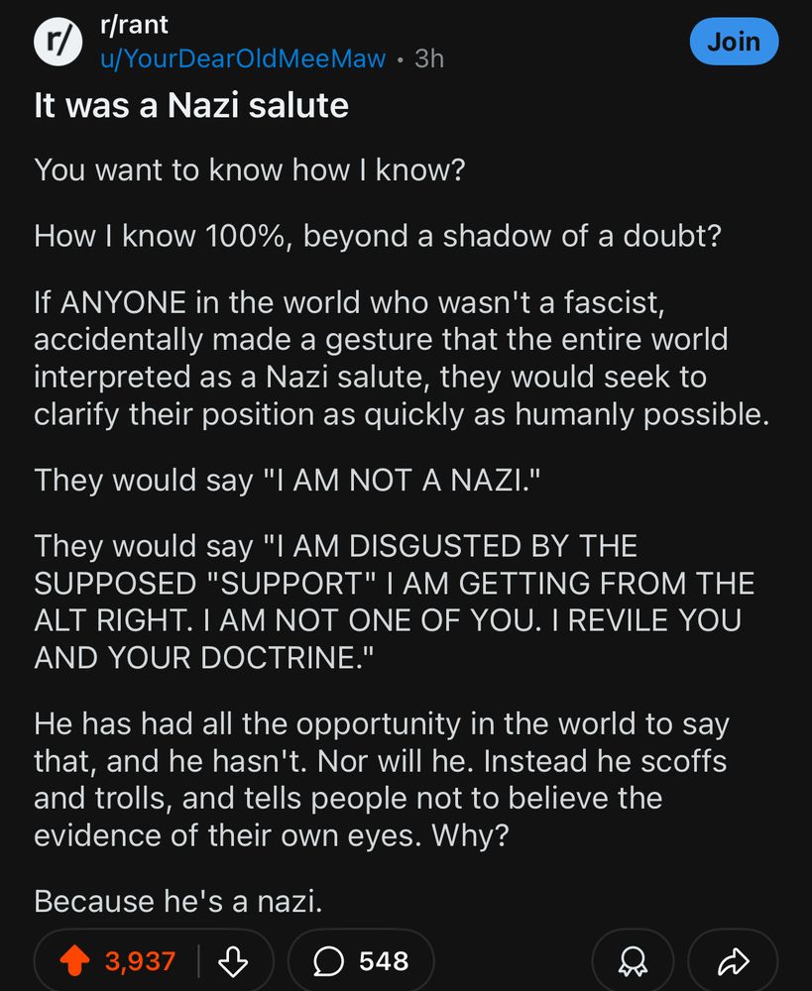This screenshot has height=991, width=812.
Task: Share the post using the arrow icon
Action: (733, 961)
